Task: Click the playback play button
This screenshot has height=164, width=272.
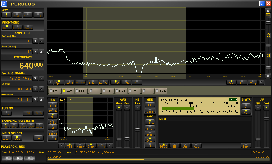Action: 18,158
